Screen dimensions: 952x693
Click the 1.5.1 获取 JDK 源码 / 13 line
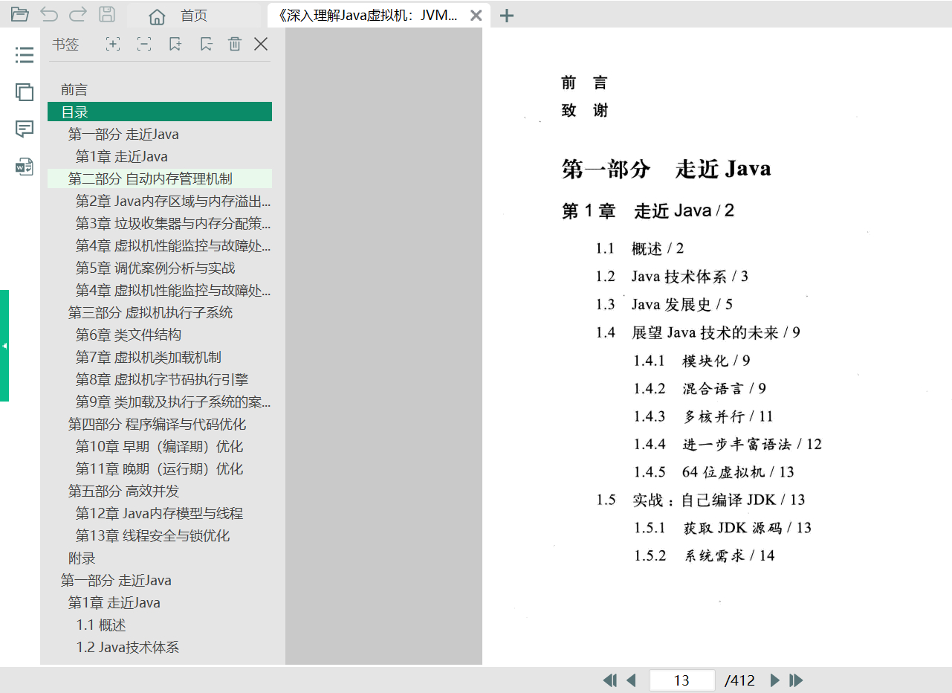tap(722, 528)
